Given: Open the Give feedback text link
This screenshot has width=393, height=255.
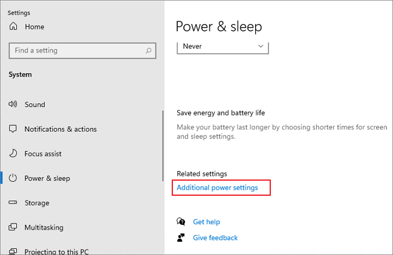Looking at the screenshot, I should pos(215,237).
